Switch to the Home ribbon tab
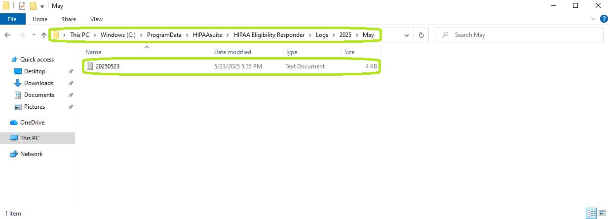The width and height of the screenshot is (610, 219). 40,19
